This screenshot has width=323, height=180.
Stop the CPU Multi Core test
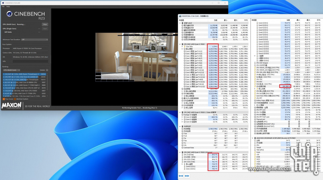click(x=45, y=24)
